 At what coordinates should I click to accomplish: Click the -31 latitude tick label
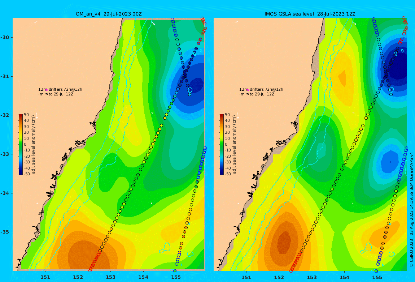point(5,76)
